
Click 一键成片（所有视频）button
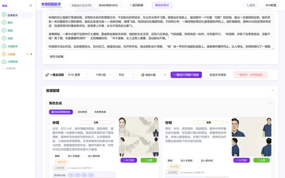pyautogui.click(x=250, y=75)
